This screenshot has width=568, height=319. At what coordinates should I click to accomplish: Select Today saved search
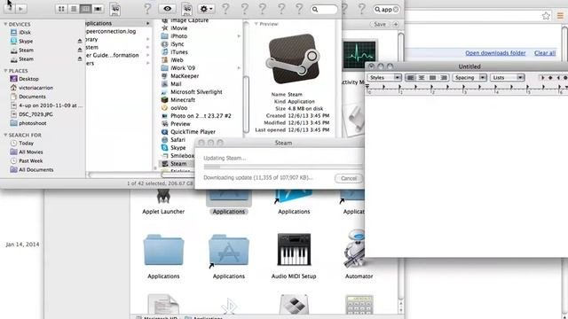click(x=26, y=144)
